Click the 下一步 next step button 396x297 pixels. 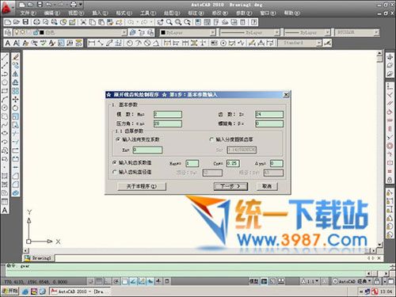click(x=230, y=186)
